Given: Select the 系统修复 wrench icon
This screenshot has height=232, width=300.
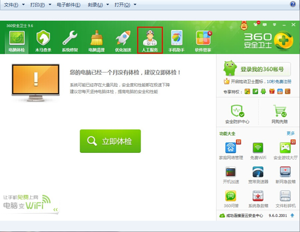Looking at the screenshot, I should pyautogui.click(x=70, y=41).
